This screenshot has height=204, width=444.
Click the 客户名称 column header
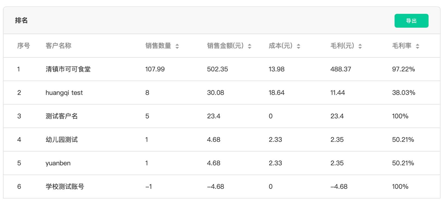coord(58,46)
